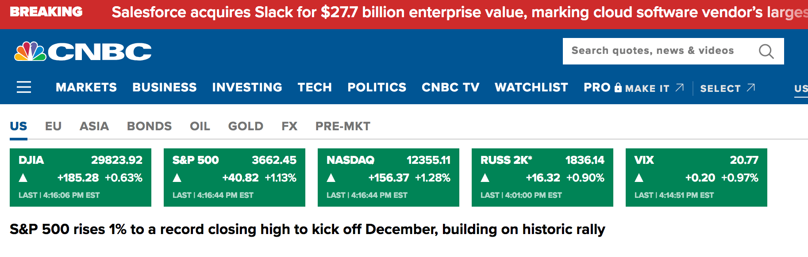Image resolution: width=808 pixels, height=257 pixels.
Task: Click the DJIA up arrow indicator
Action: (x=23, y=178)
